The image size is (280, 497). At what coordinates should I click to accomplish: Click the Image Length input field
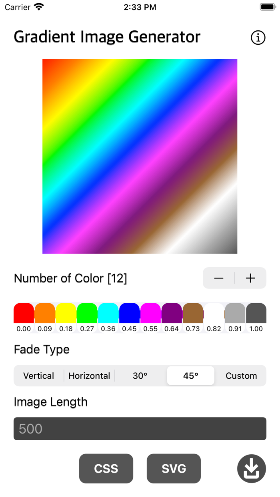140,428
